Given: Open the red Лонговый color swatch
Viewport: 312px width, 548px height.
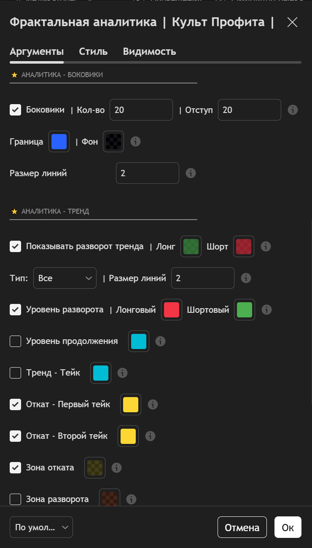Looking at the screenshot, I should click(x=172, y=310).
